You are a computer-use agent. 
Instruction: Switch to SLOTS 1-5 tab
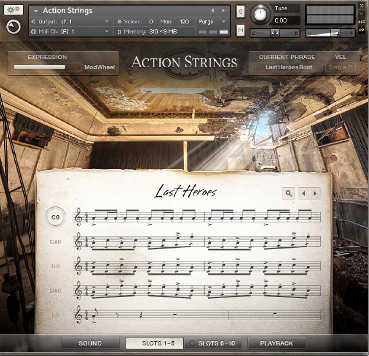coord(155,343)
